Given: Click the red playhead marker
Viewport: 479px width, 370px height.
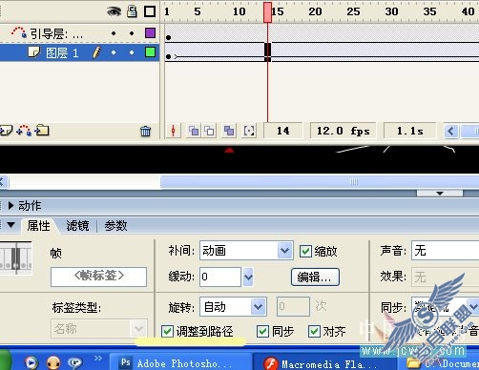Looking at the screenshot, I should click(x=267, y=12).
